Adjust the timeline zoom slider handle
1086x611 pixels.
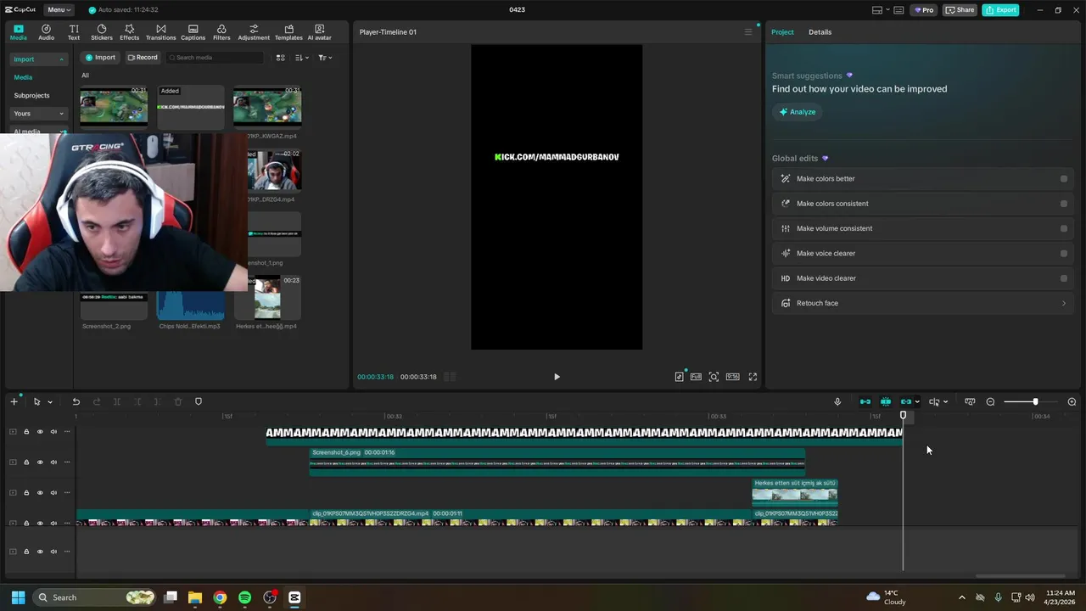point(1035,401)
